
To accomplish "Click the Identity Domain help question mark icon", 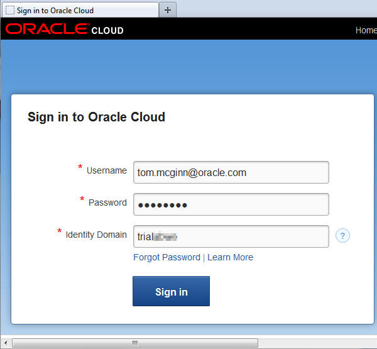I will 342,235.
